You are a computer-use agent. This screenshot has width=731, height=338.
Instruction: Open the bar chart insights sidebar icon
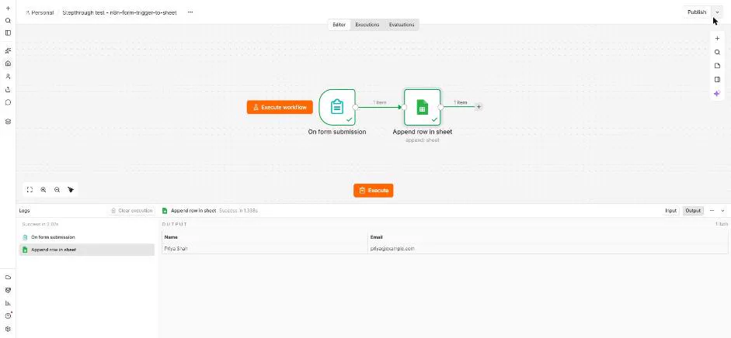click(x=8, y=303)
